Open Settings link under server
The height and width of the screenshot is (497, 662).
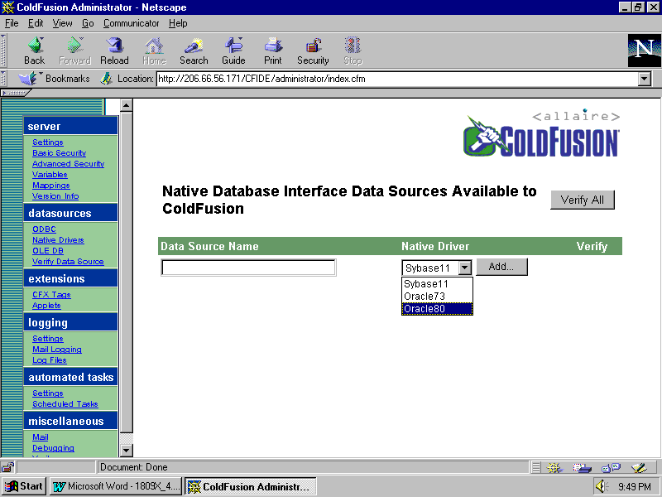click(x=48, y=142)
